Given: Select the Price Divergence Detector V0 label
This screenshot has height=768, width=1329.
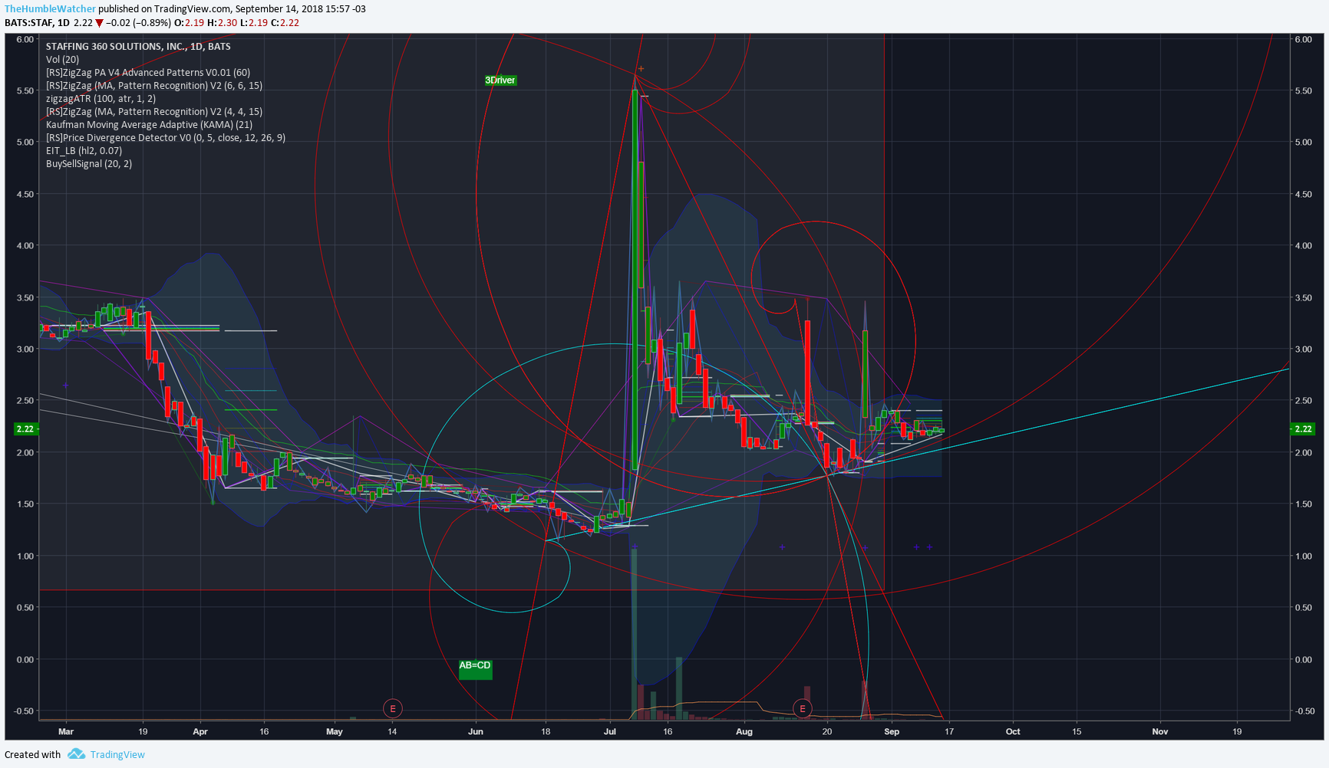Looking at the screenshot, I should tap(166, 138).
